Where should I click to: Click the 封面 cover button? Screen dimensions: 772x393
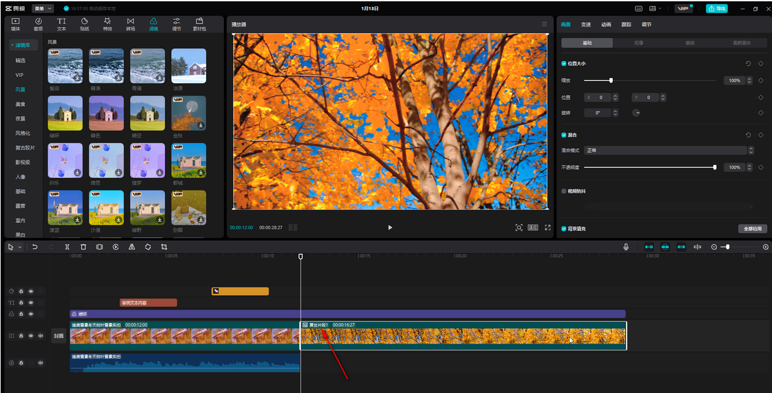tap(58, 336)
